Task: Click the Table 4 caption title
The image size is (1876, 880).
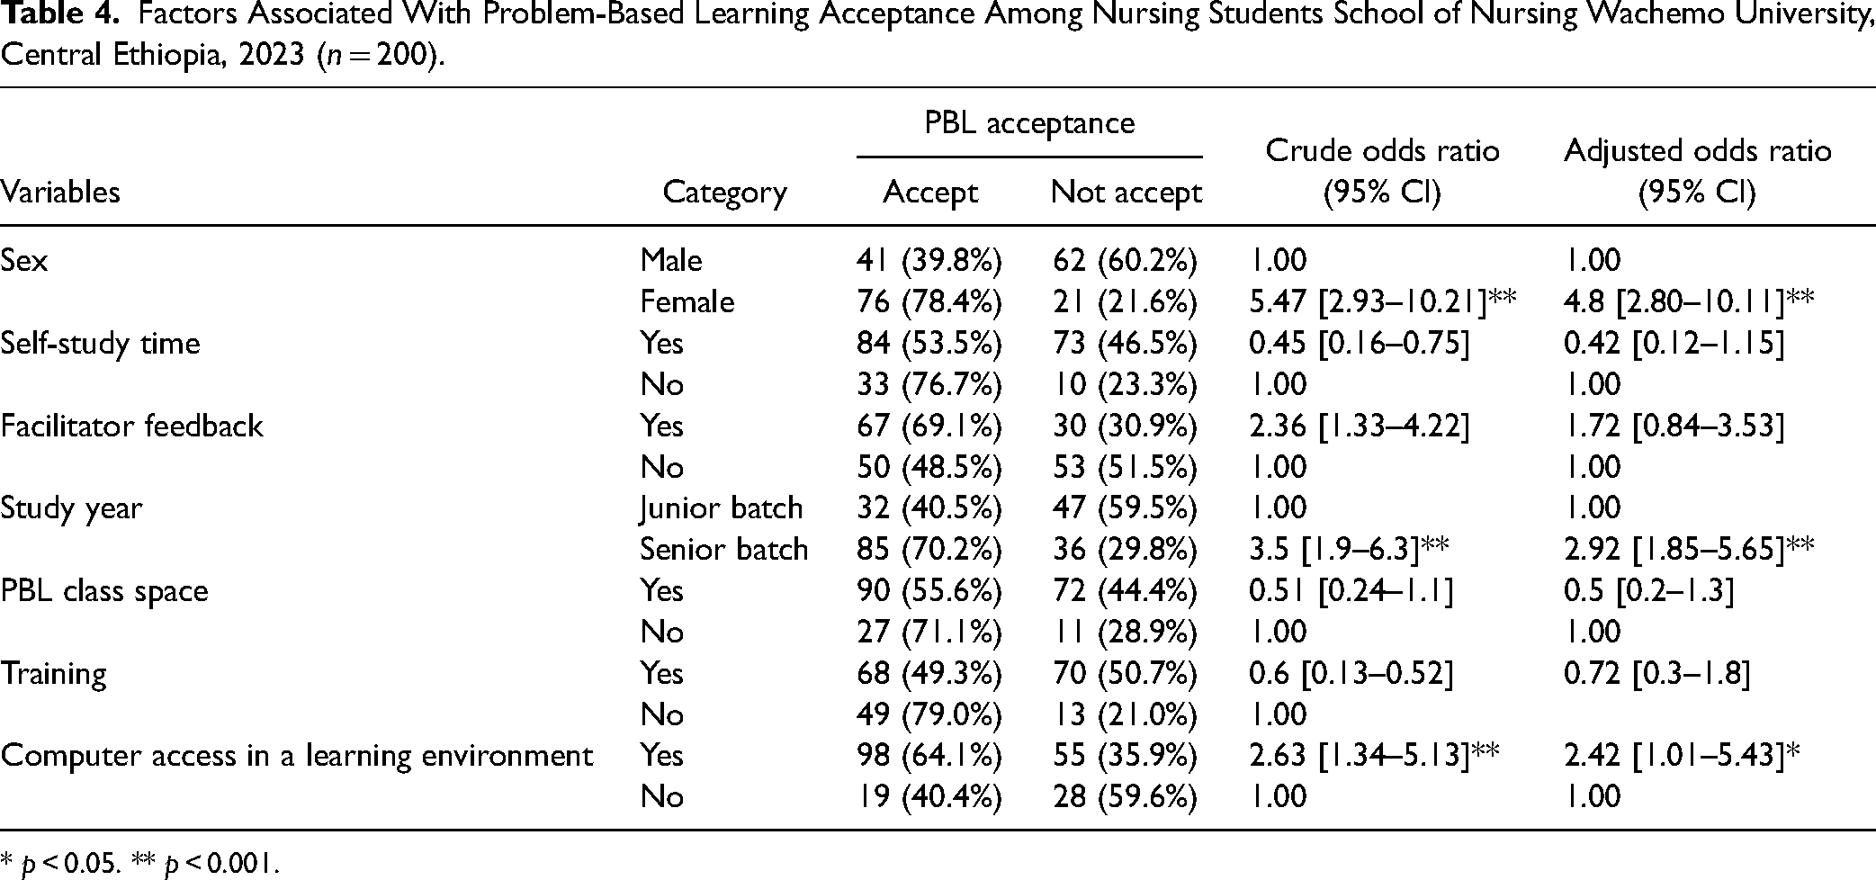Action: click(938, 35)
